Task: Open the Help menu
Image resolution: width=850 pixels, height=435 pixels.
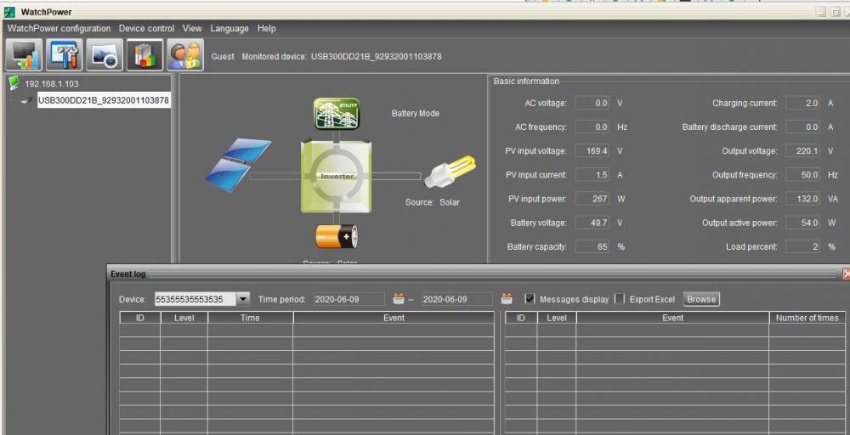Action: coord(266,28)
